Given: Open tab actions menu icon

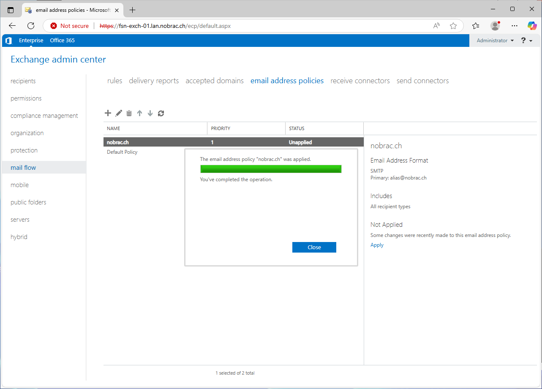Looking at the screenshot, I should click(11, 10).
